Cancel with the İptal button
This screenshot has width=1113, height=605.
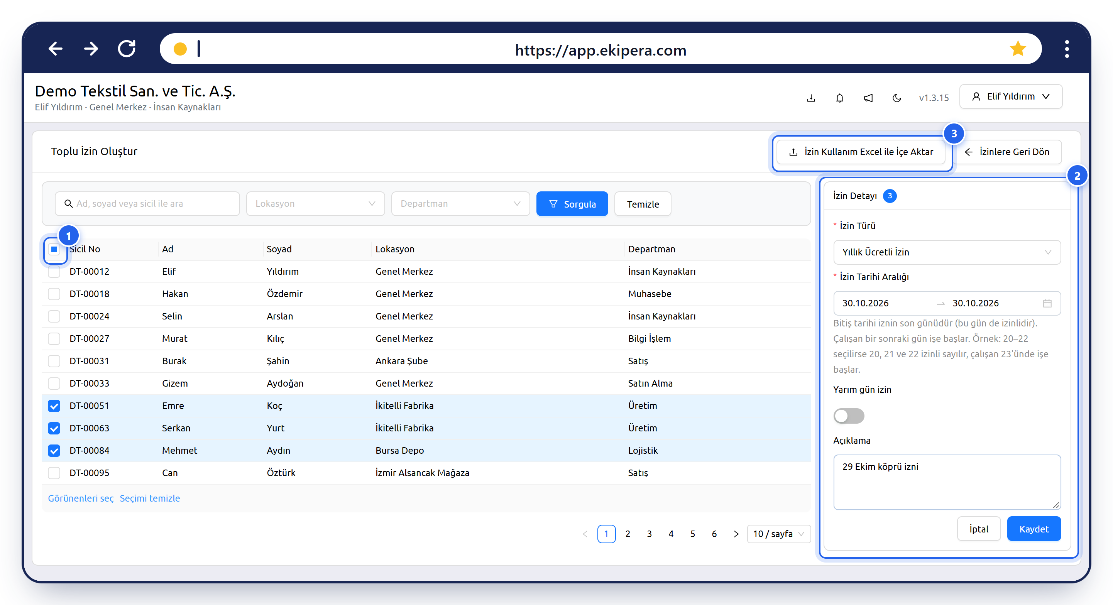pyautogui.click(x=979, y=529)
